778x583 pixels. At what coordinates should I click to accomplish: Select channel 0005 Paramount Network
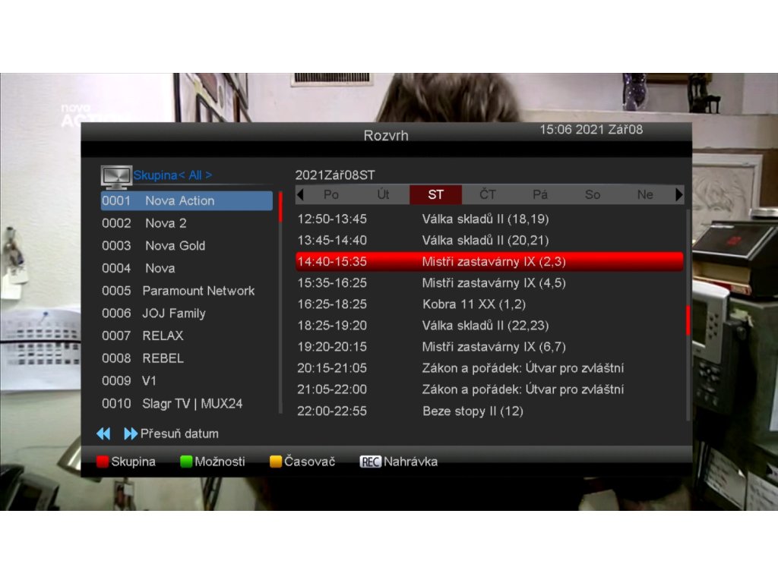pos(187,291)
